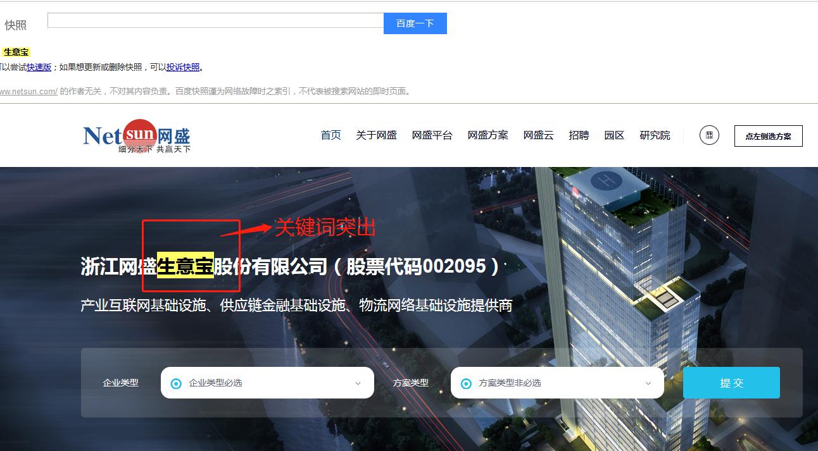Expand the 方案类型非必选 dropdown
Screen dimensions: 818x451
(x=557, y=383)
